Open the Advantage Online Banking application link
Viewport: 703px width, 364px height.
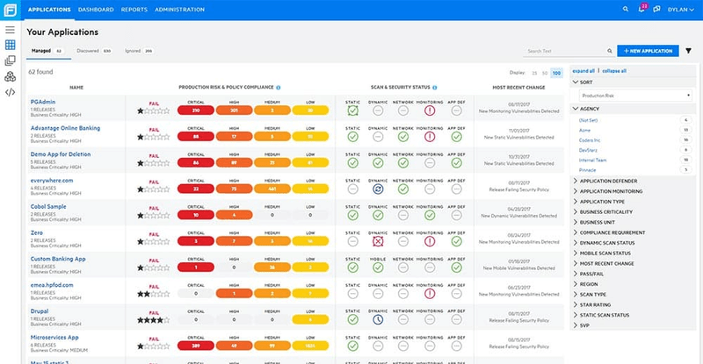pyautogui.click(x=65, y=128)
